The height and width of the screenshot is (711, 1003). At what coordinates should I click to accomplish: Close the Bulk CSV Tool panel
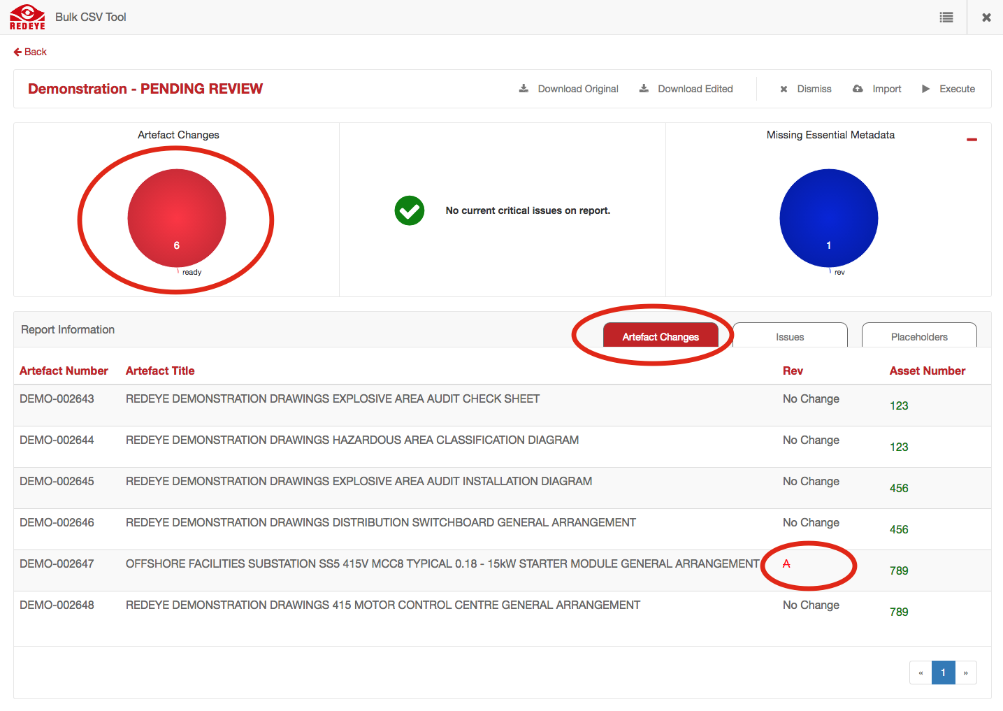click(986, 17)
